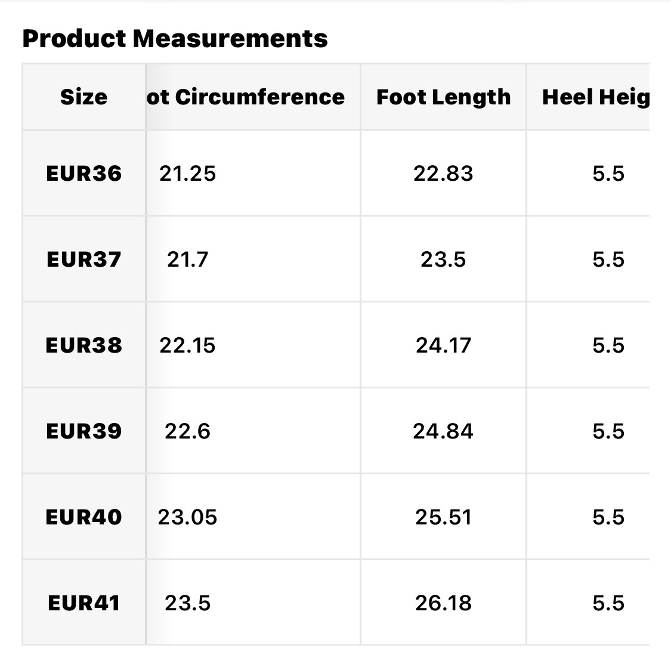Click the Size column header

tap(84, 97)
